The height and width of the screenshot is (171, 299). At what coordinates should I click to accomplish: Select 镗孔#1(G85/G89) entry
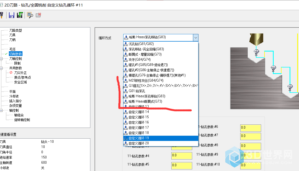point(161,65)
